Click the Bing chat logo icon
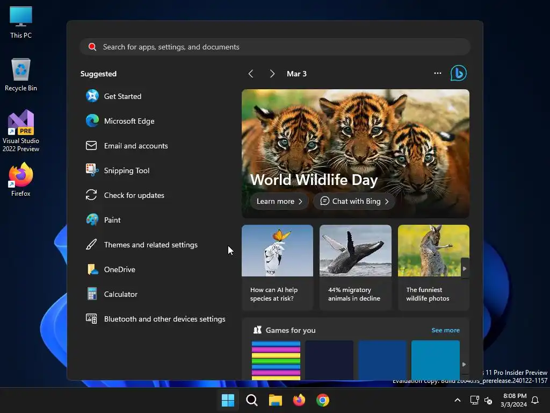 (459, 73)
